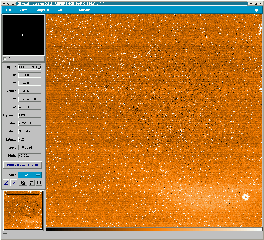Screen dimensions: 264x240
Task: Rotate the image with the circular arrows icon
Action: click(x=23, y=183)
